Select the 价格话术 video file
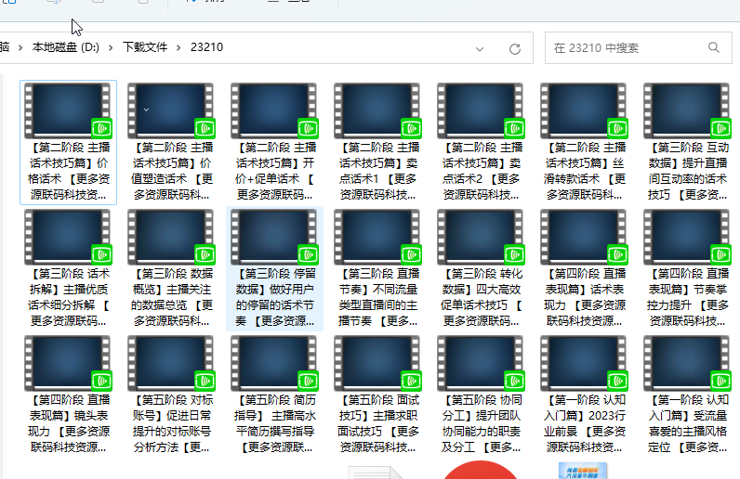Image resolution: width=740 pixels, height=479 pixels. coord(68,142)
